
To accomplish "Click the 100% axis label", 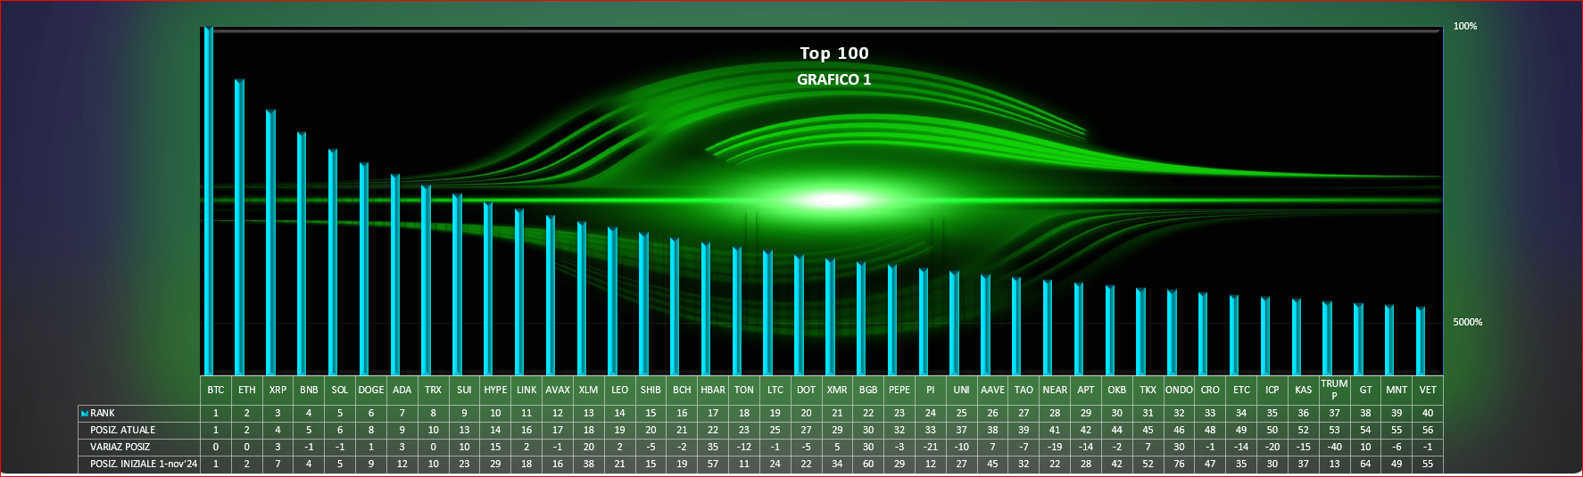I will coord(1465,26).
